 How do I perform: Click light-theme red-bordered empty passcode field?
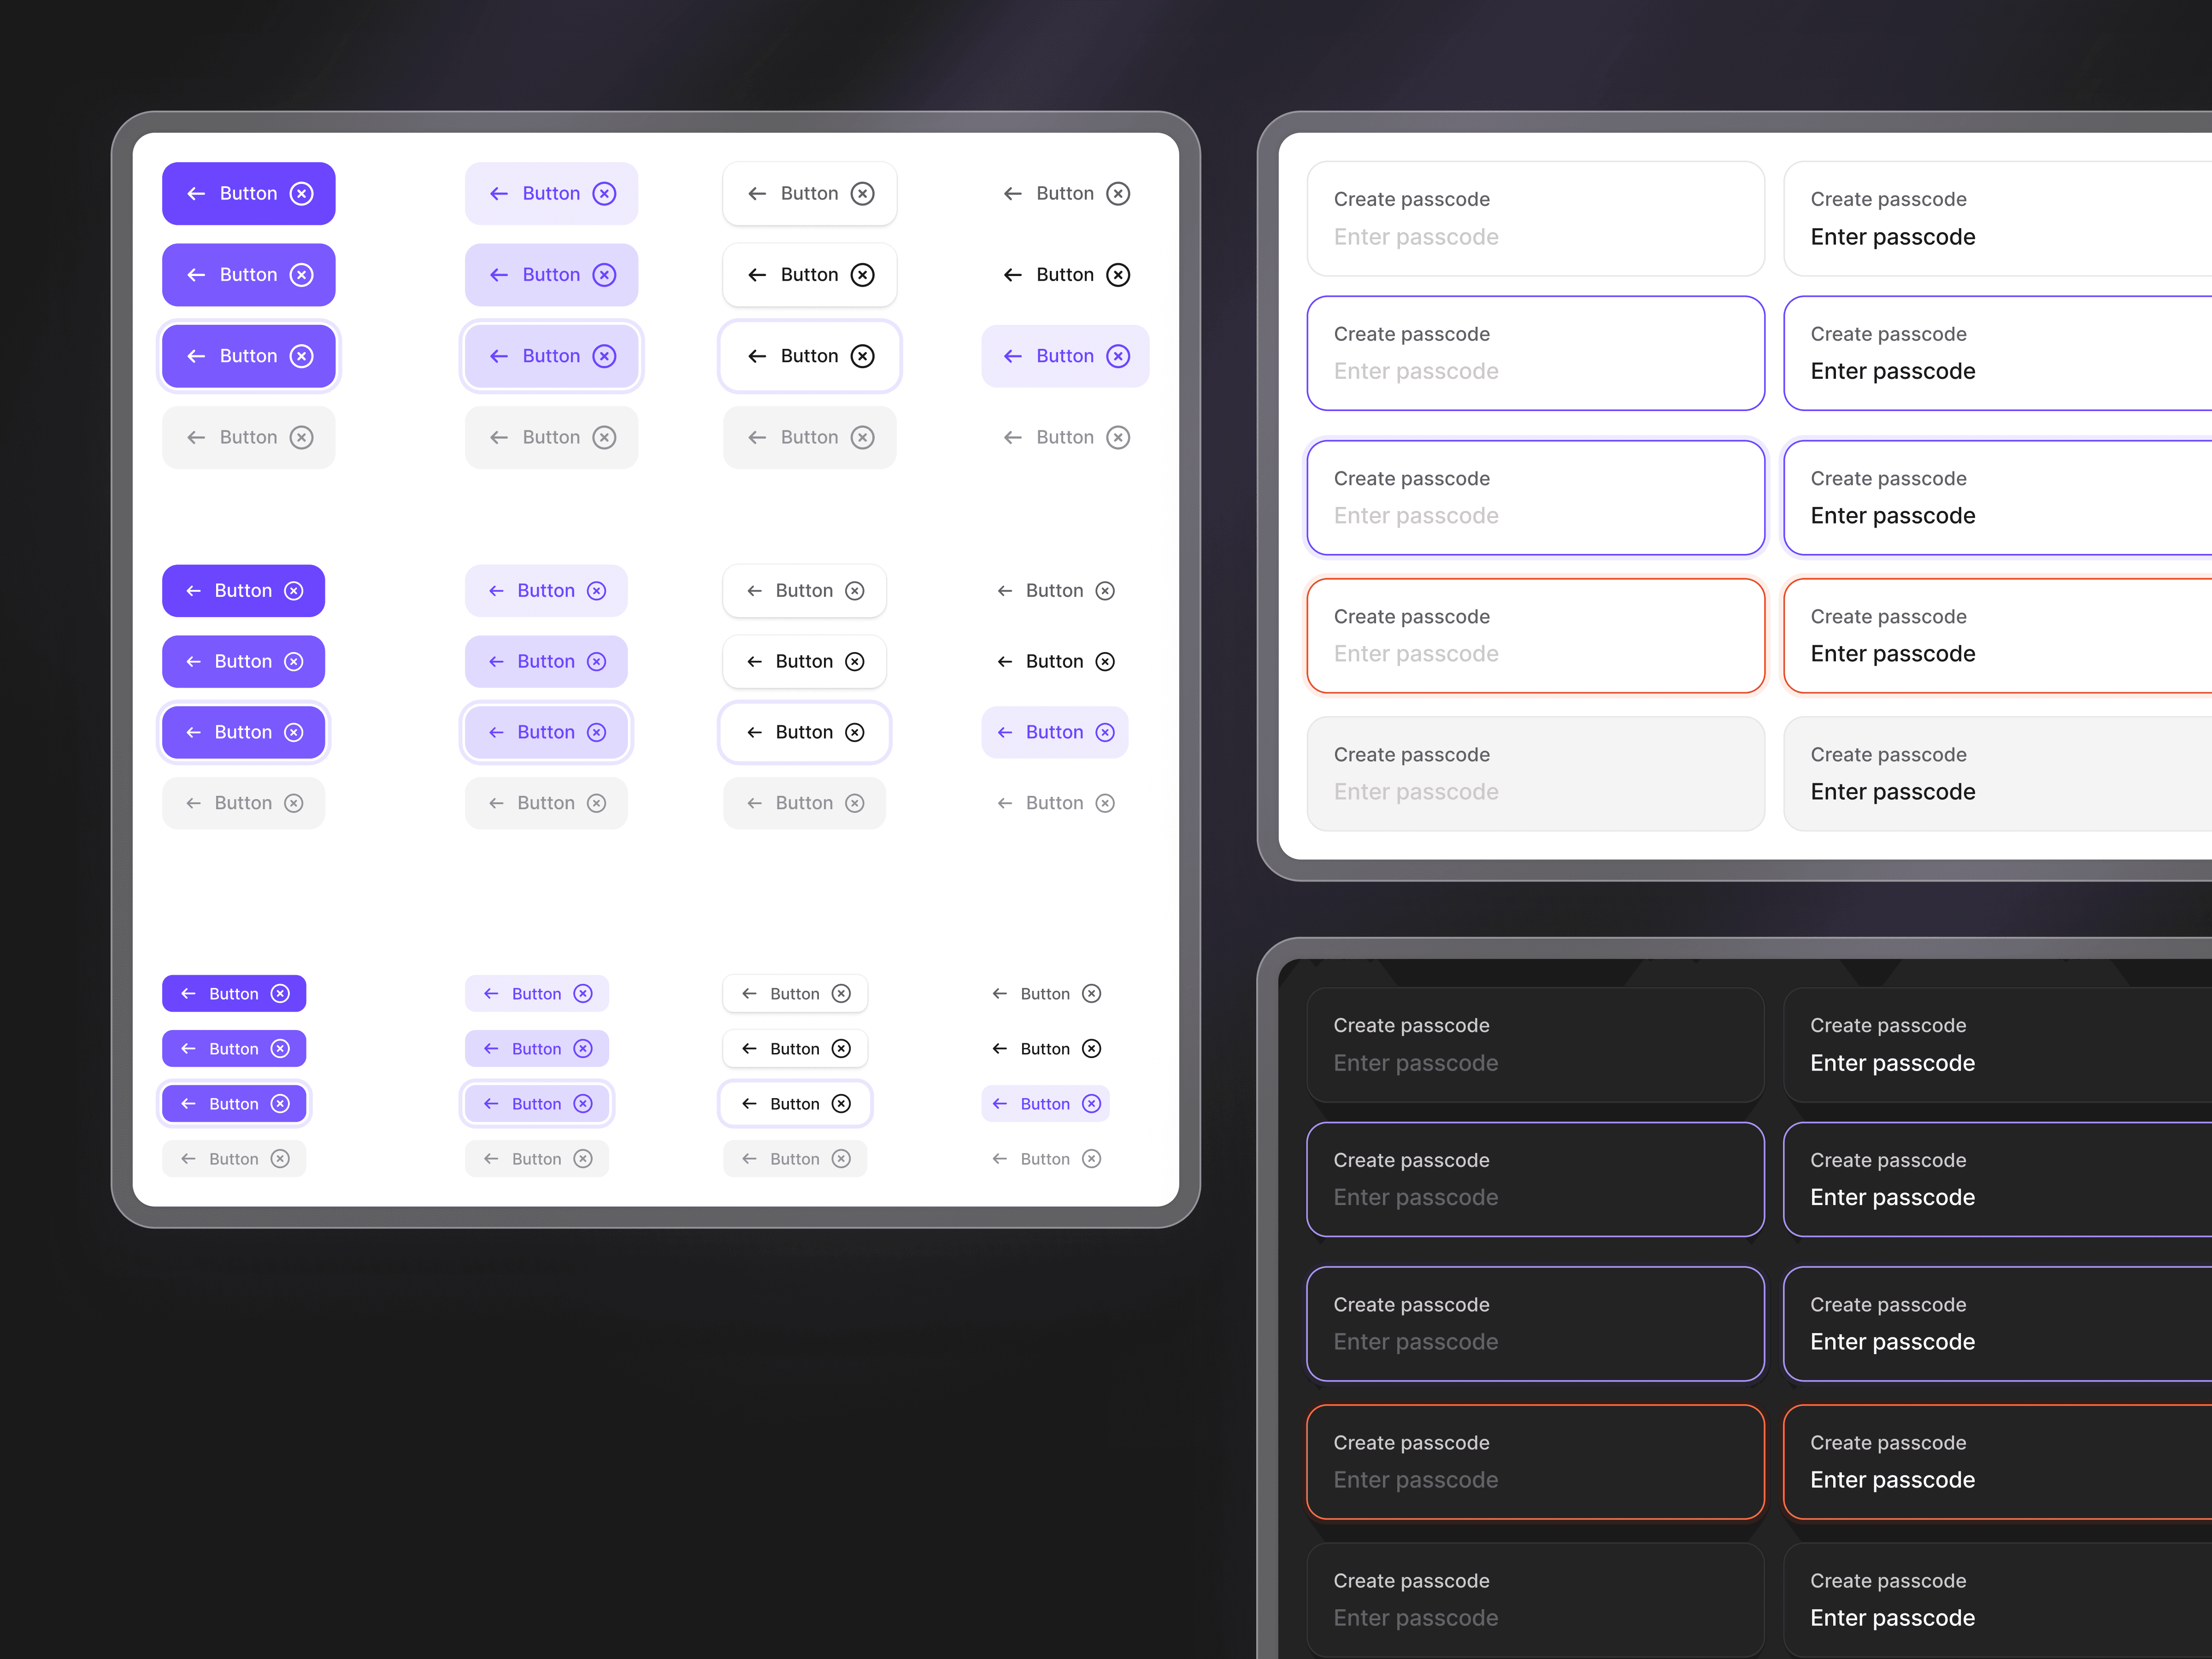[1535, 636]
